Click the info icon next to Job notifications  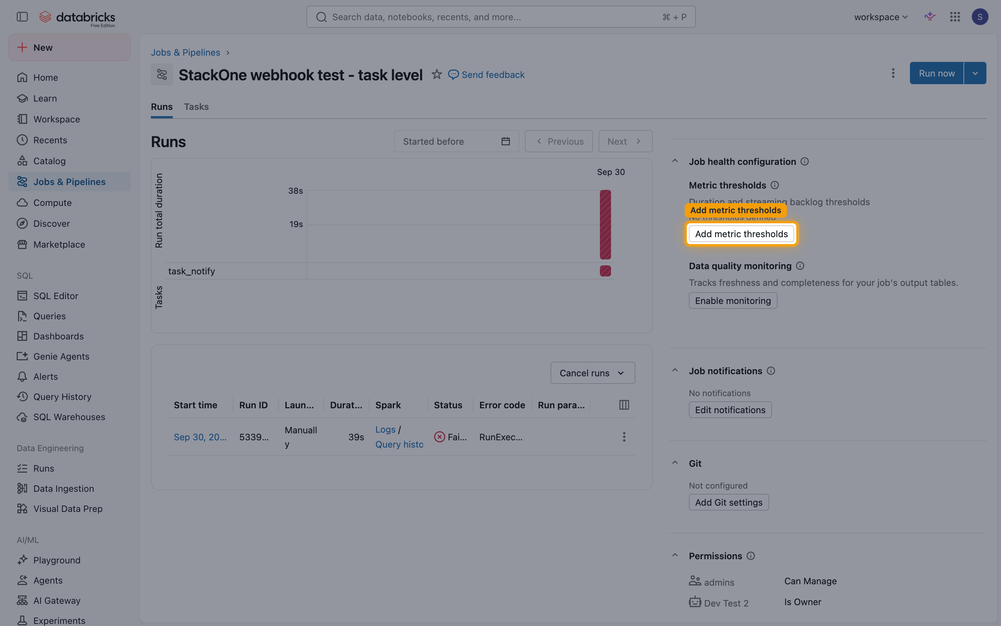coord(771,371)
